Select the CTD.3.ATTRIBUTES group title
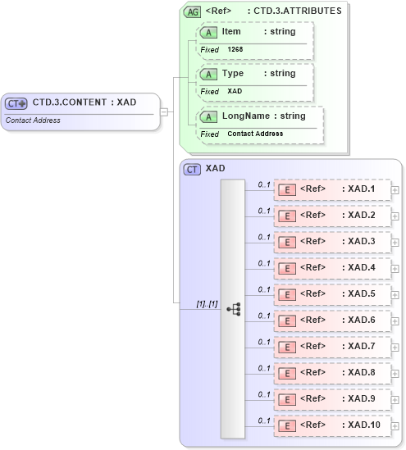The width and height of the screenshot is (406, 450). pos(274,11)
